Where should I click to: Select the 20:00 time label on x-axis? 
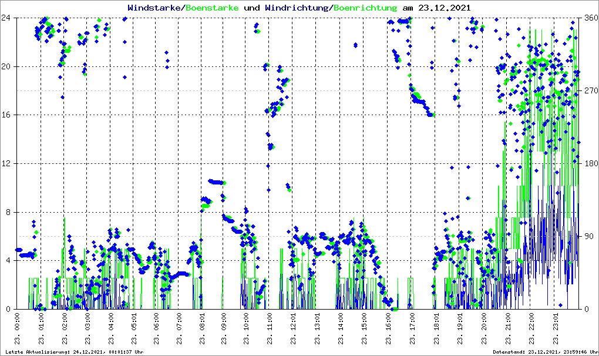[x=485, y=329]
